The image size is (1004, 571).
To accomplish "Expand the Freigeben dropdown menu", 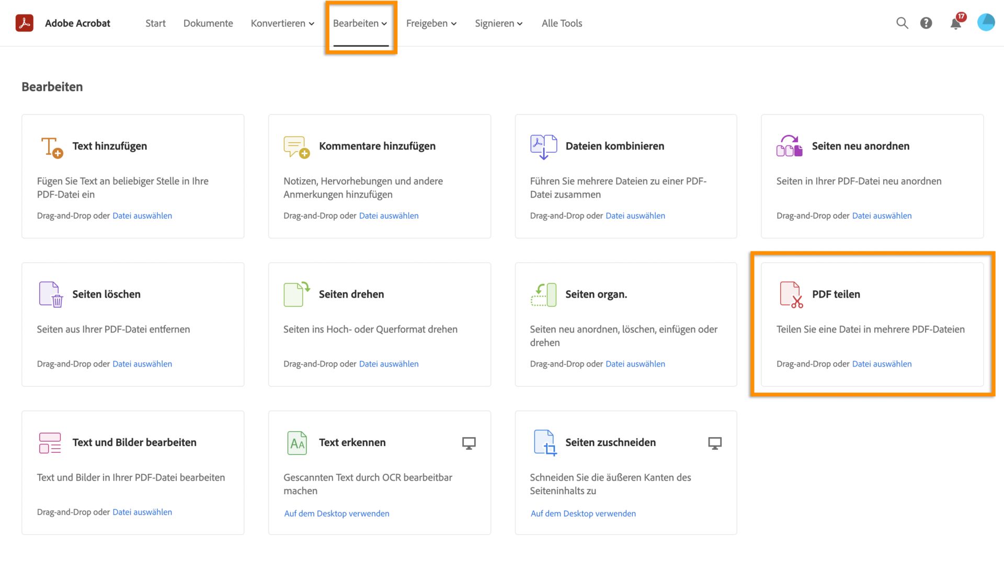I will [431, 24].
